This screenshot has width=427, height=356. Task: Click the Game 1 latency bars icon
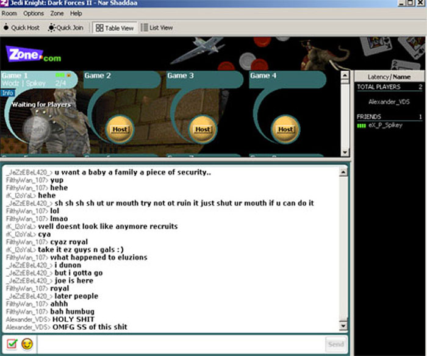tap(60, 75)
